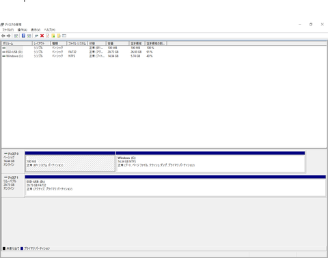Open properties with the checkmark page icon
The height and width of the screenshot is (258, 328).
pos(47,35)
